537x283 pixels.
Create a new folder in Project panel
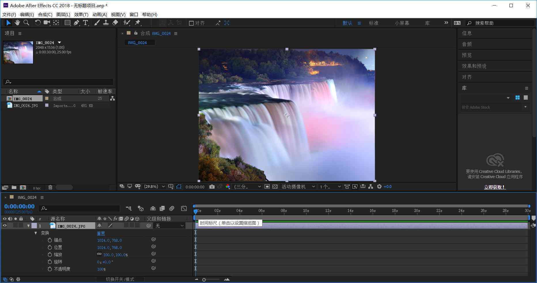click(14, 187)
